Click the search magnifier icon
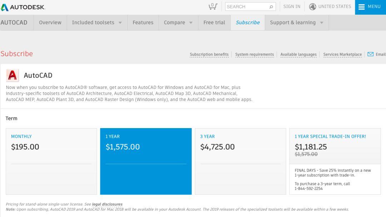This screenshot has height=217, width=386. 271,7
